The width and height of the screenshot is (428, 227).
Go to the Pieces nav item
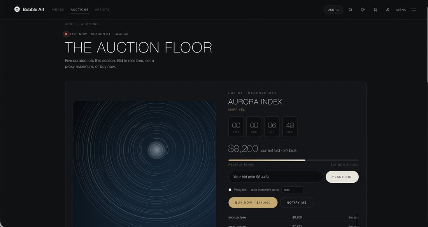click(58, 10)
